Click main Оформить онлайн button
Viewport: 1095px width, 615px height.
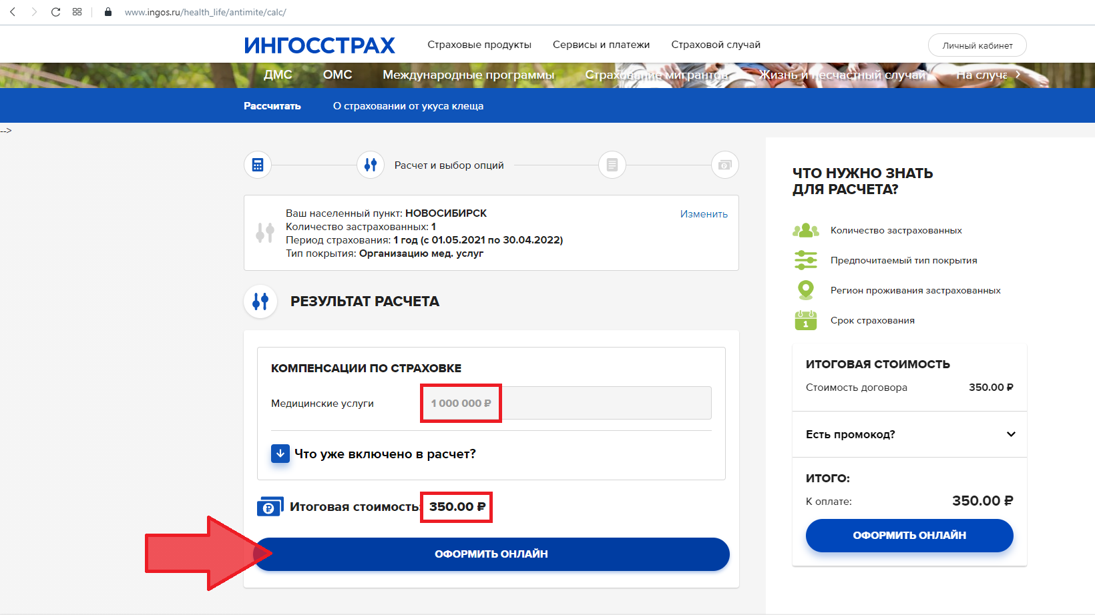pyautogui.click(x=491, y=554)
